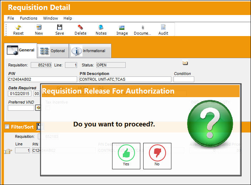
Task: Click the 'Preferred VND' label
Action: pyautogui.click(x=21, y=102)
